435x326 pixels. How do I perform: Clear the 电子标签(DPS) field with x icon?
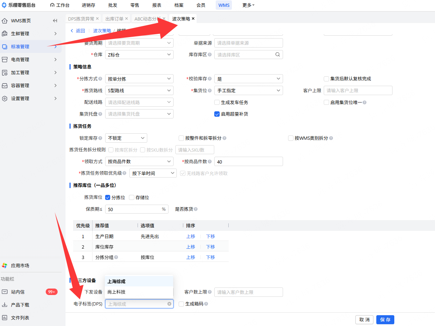coord(169,304)
